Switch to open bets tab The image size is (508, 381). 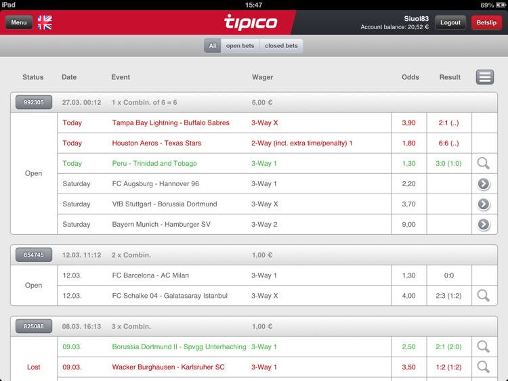240,45
